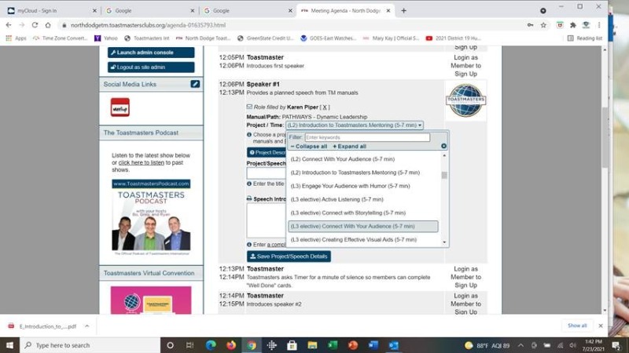Collapse all groups in the project list

point(309,146)
